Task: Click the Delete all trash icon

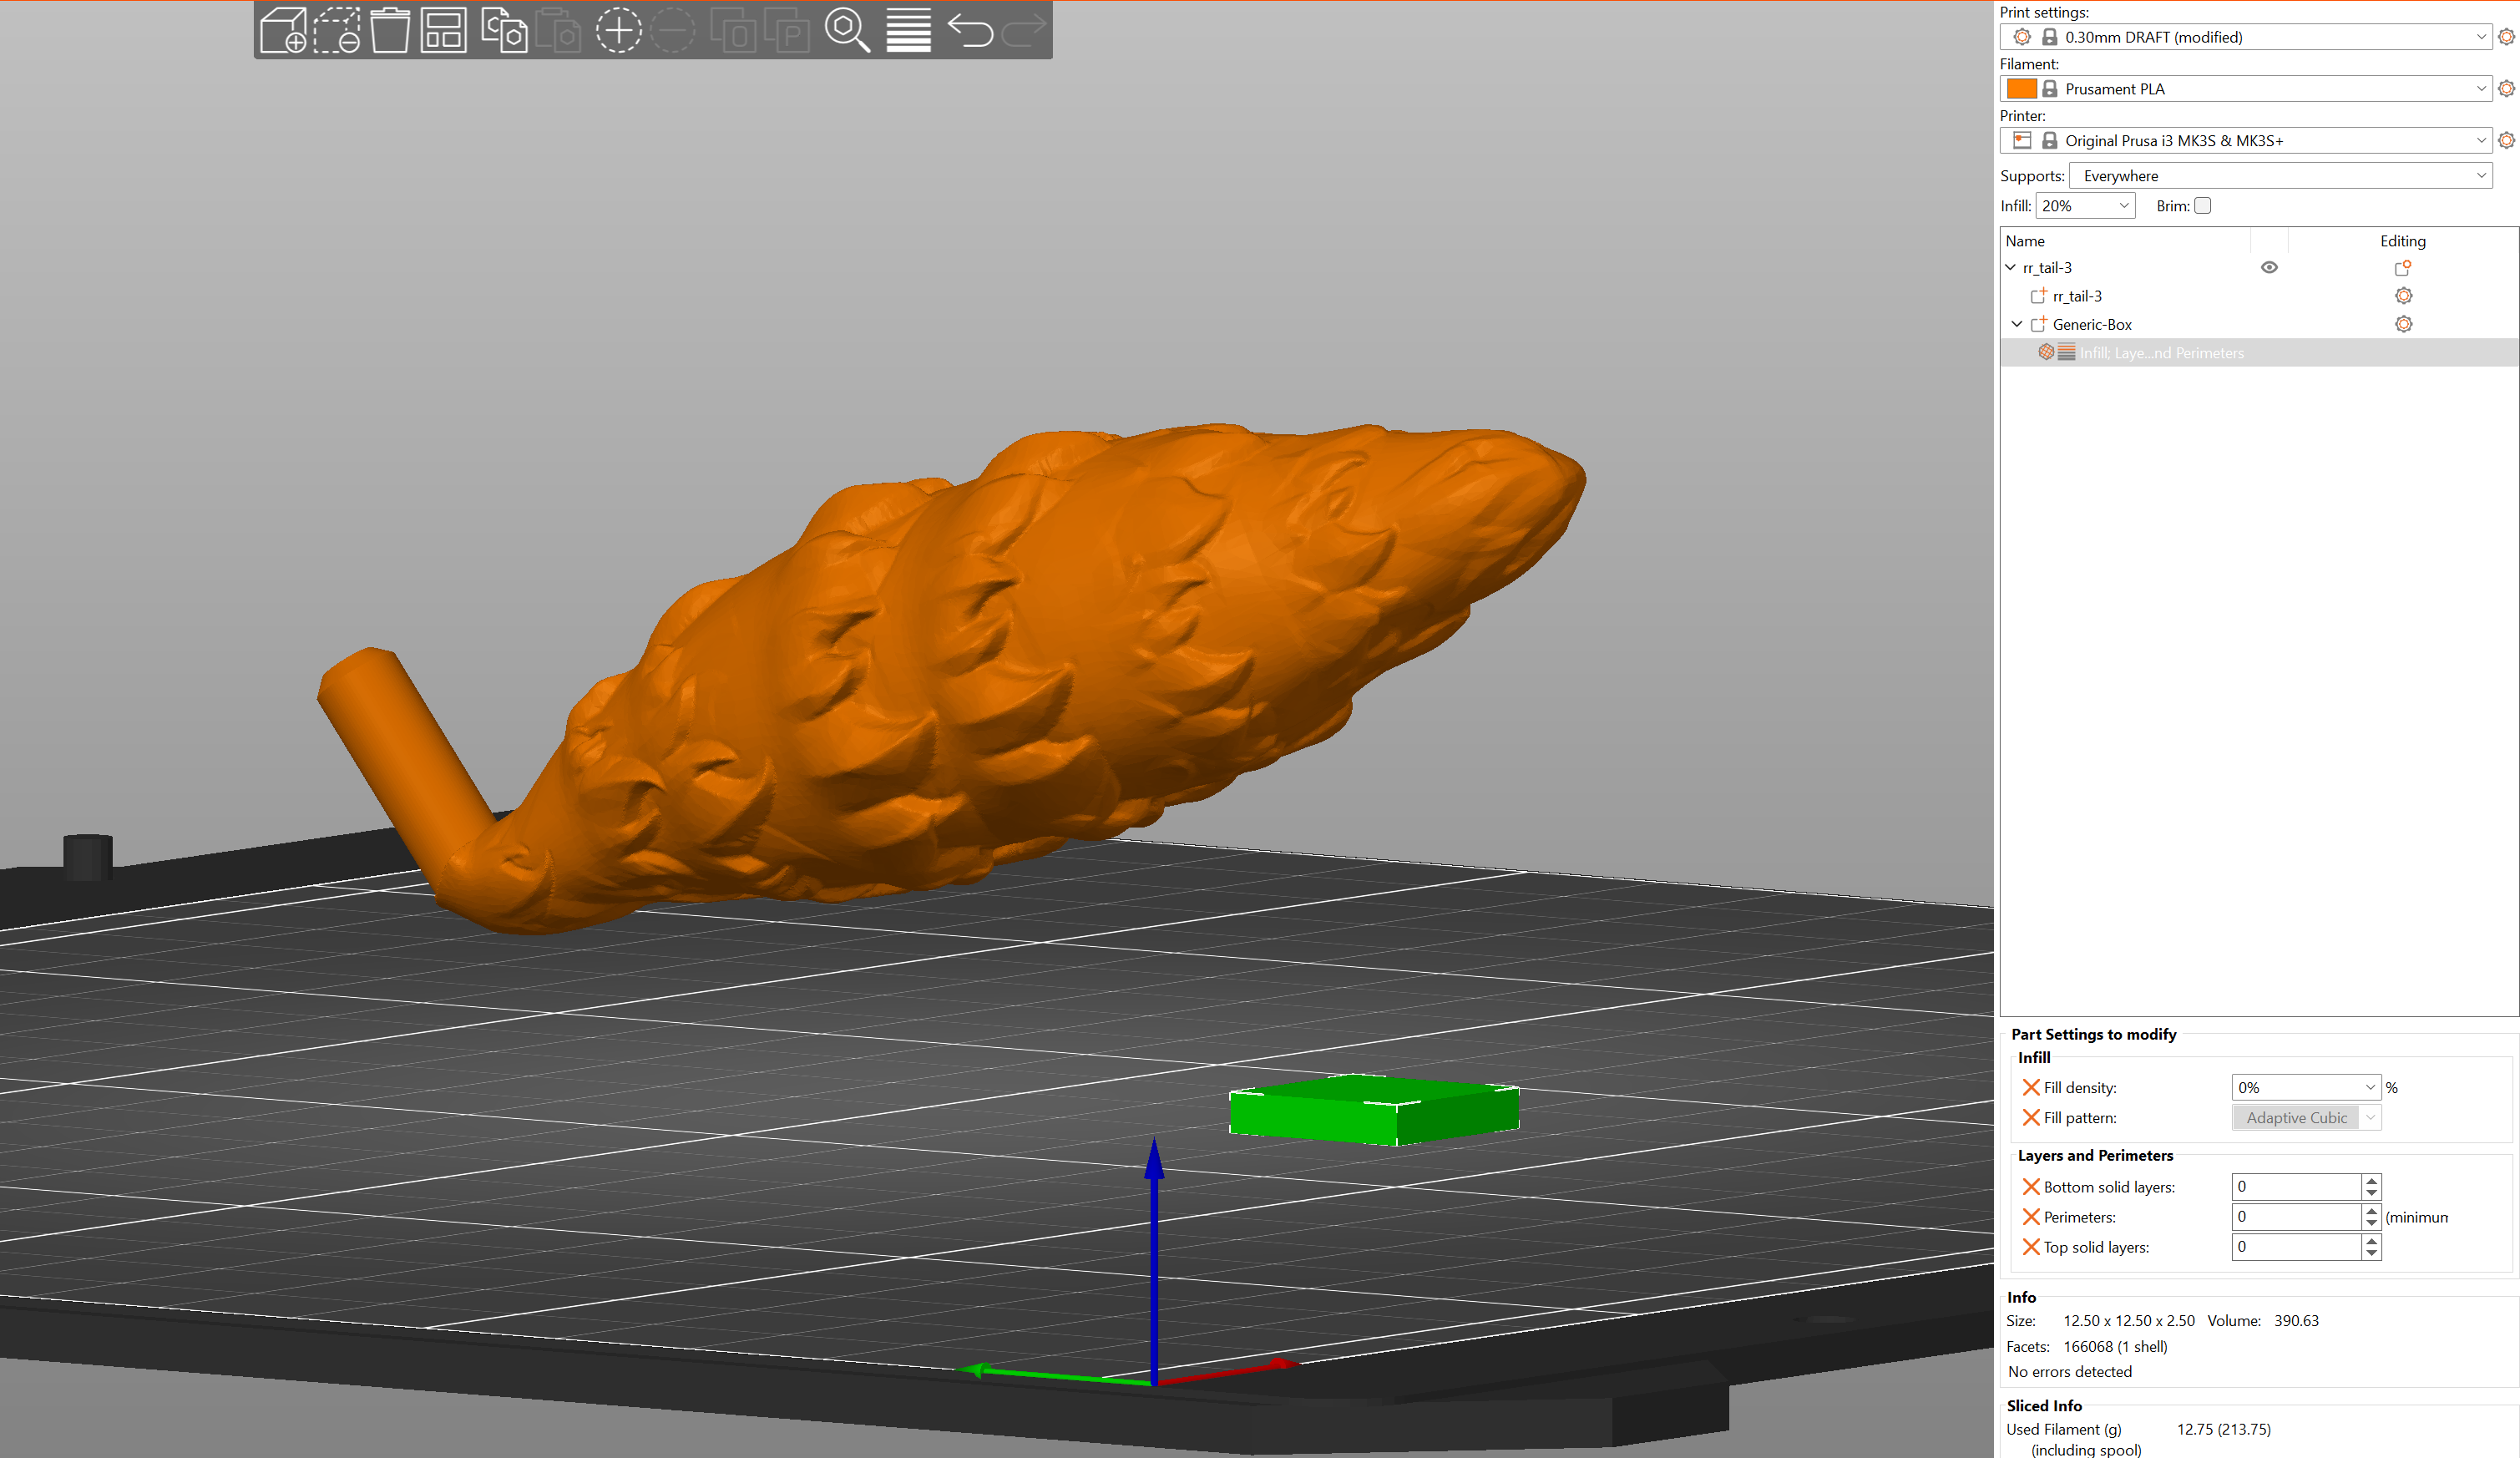Action: click(x=390, y=30)
